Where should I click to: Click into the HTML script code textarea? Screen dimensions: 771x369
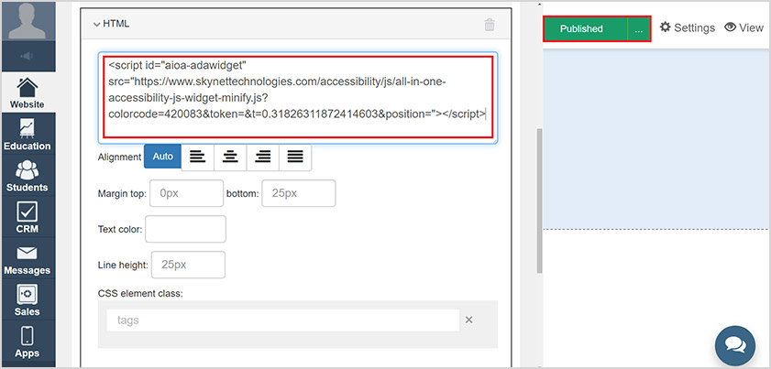pos(297,97)
